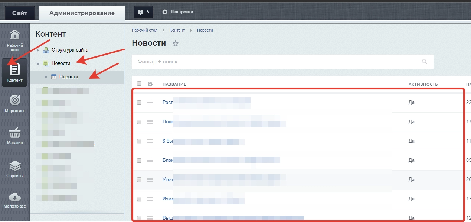Open the notifications counter showing 5
Image resolution: width=471 pixels, height=222 pixels.
tap(143, 12)
